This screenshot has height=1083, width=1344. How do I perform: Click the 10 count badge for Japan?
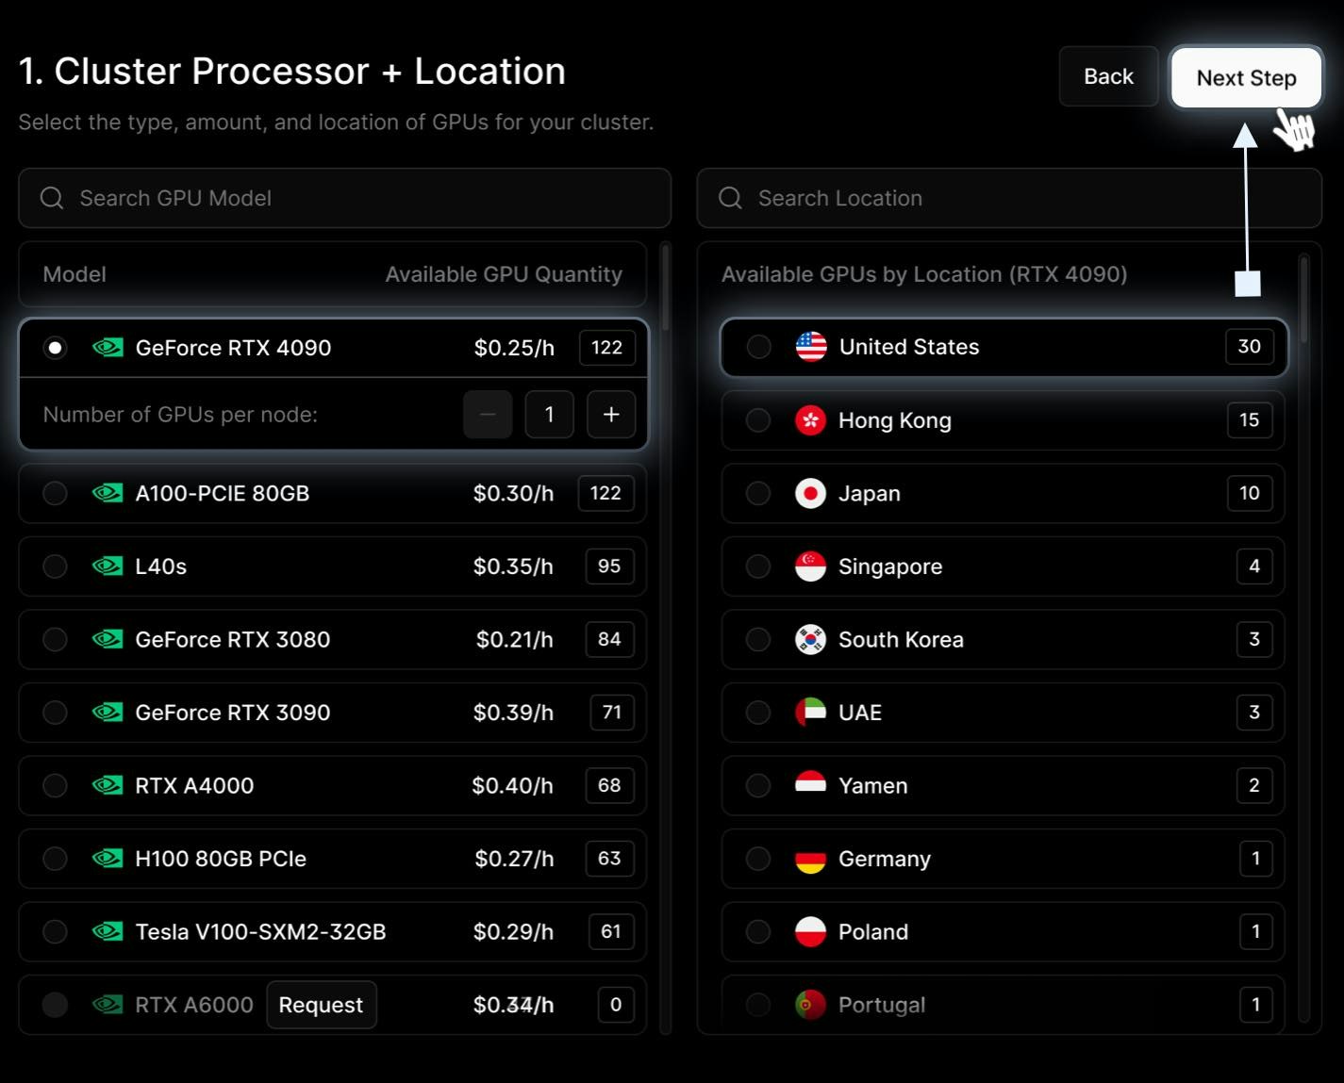[x=1250, y=493]
